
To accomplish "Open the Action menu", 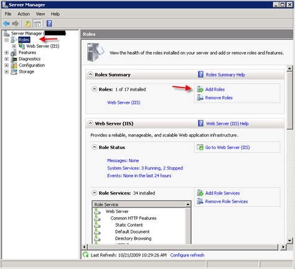I will [24, 14].
